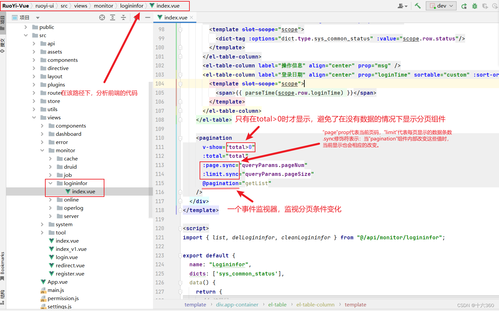The width and height of the screenshot is (499, 311).
Task: Click the Build project hammer icon
Action: [418, 6]
